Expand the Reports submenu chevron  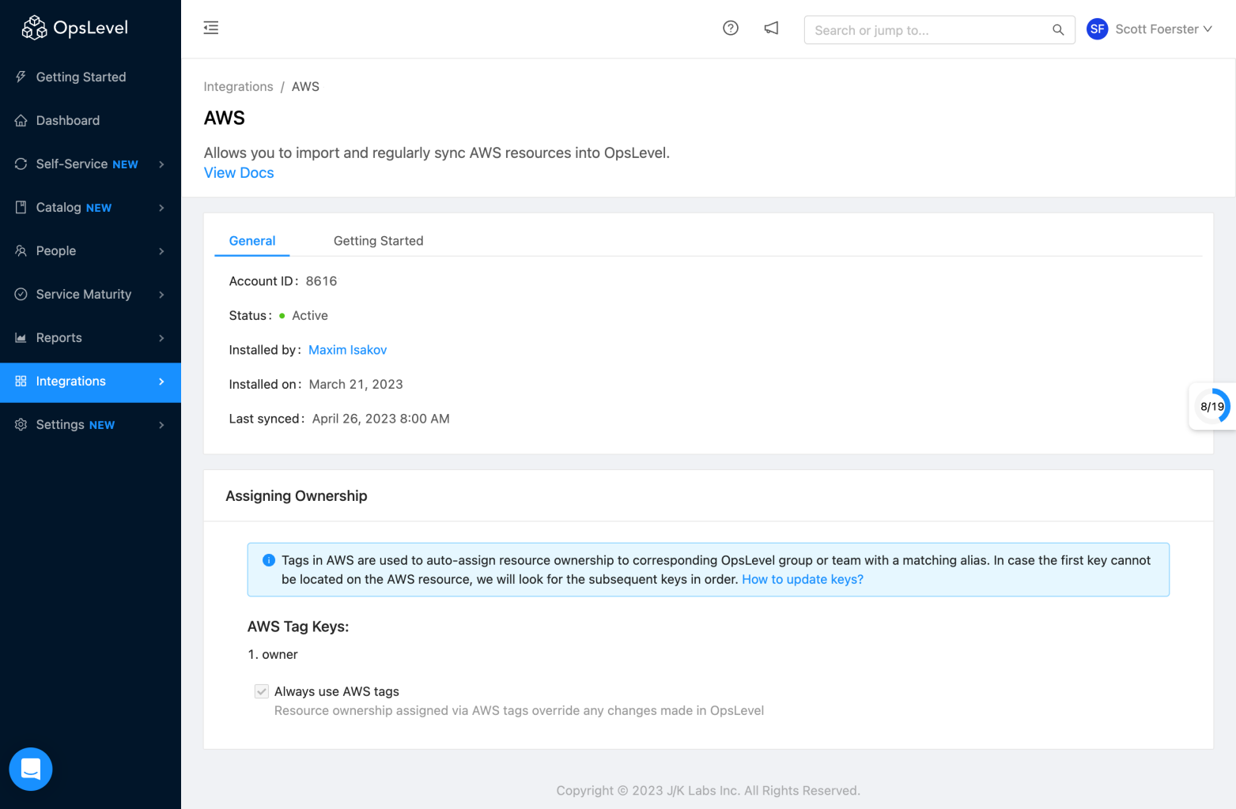pyautogui.click(x=161, y=338)
